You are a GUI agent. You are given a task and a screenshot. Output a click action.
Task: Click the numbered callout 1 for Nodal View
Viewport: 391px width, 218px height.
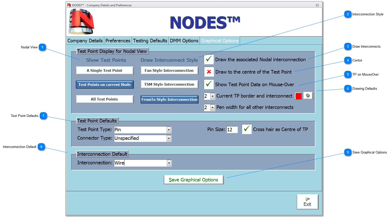click(x=42, y=47)
